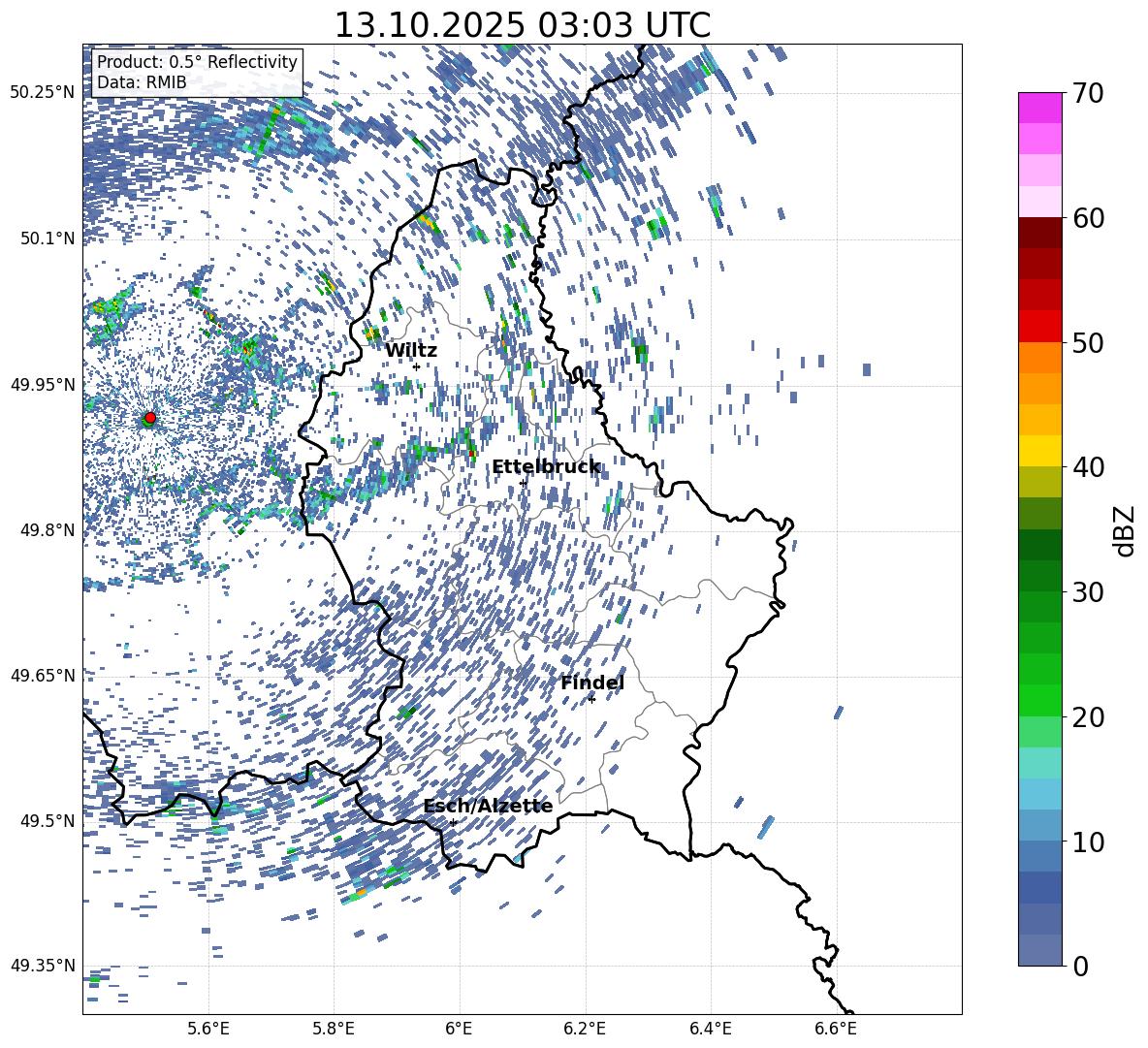Image resolution: width=1148 pixels, height=1048 pixels.
Task: Click the 30 dBZ colorbar tick label
Action: (1088, 592)
